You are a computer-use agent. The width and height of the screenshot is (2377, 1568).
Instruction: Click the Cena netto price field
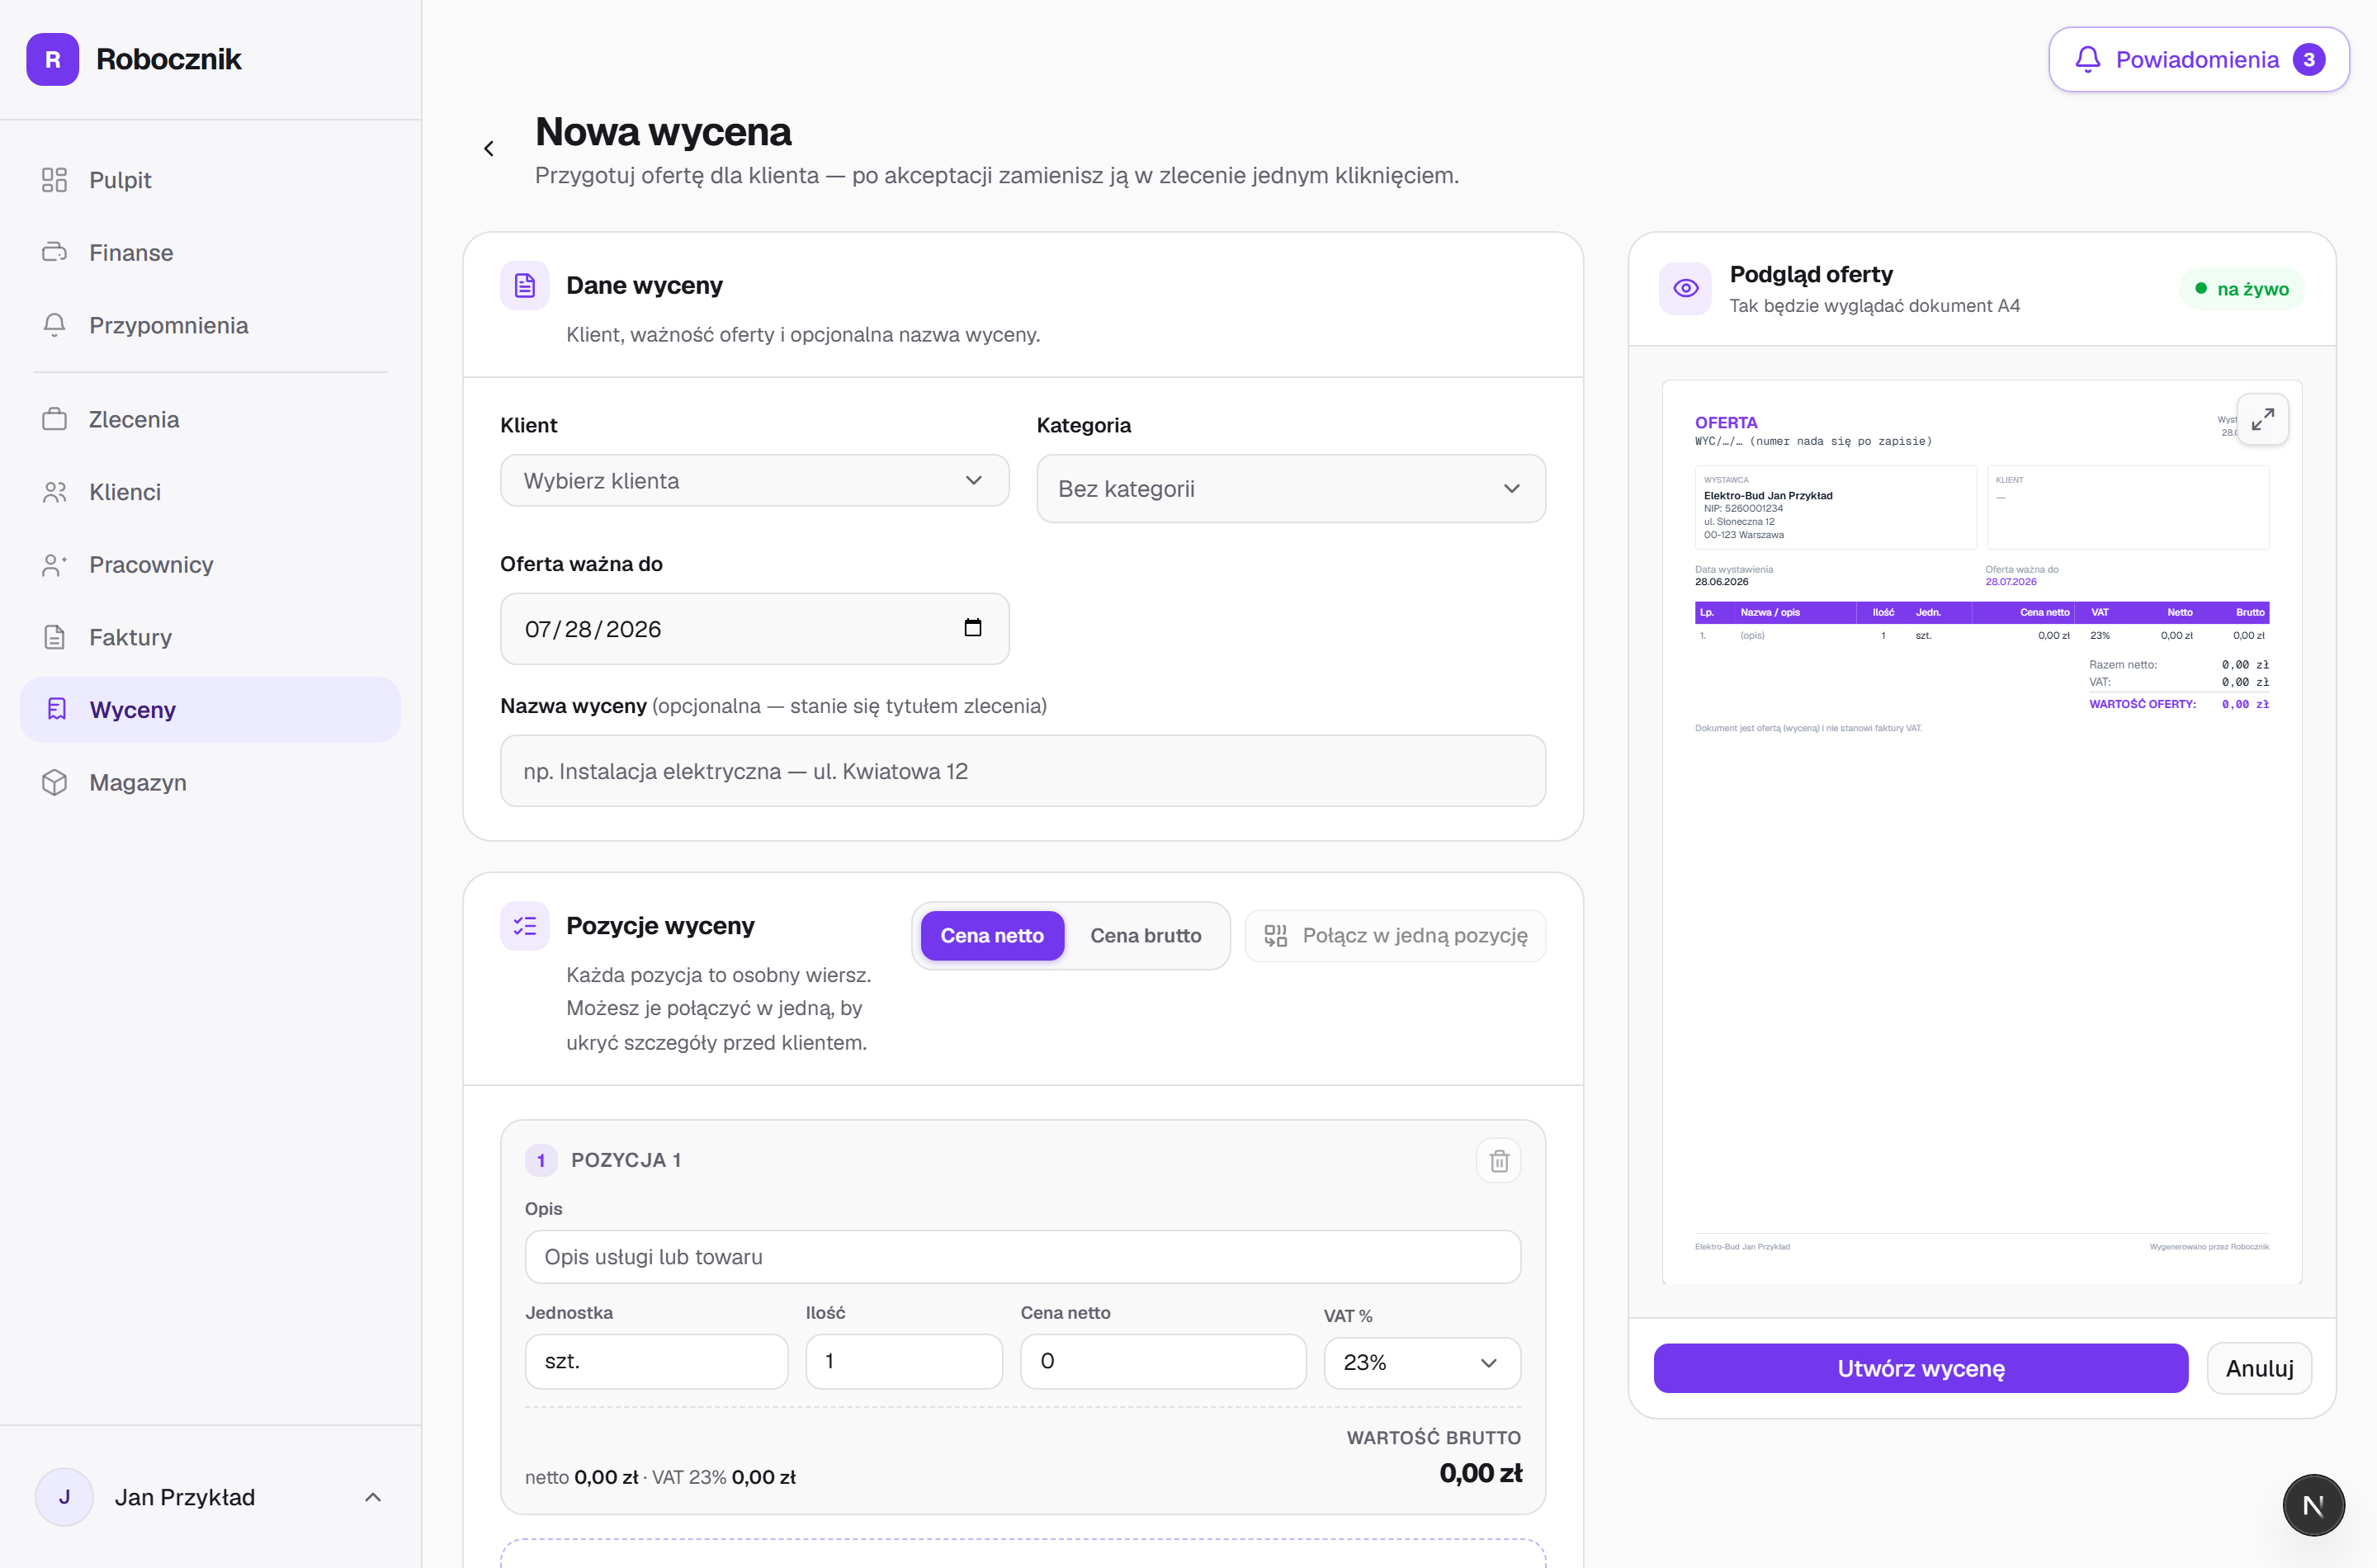tap(1162, 1361)
